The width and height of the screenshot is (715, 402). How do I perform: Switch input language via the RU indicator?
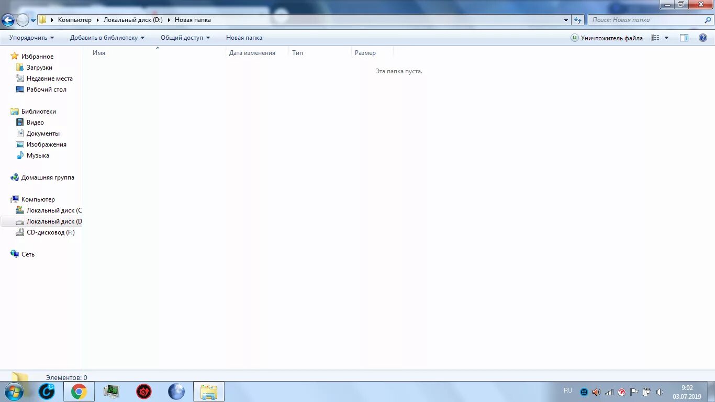(x=568, y=390)
